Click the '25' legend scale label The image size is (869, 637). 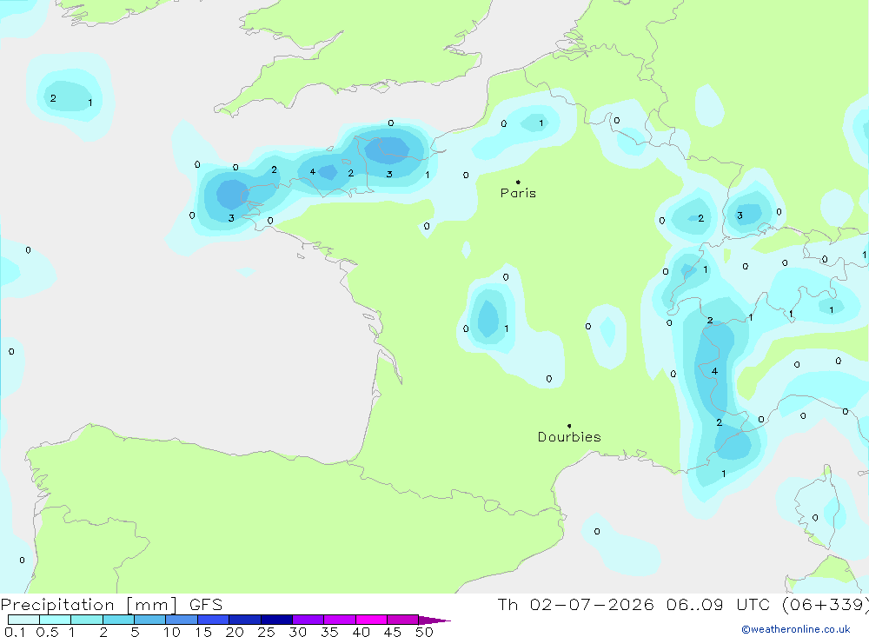coord(266,632)
